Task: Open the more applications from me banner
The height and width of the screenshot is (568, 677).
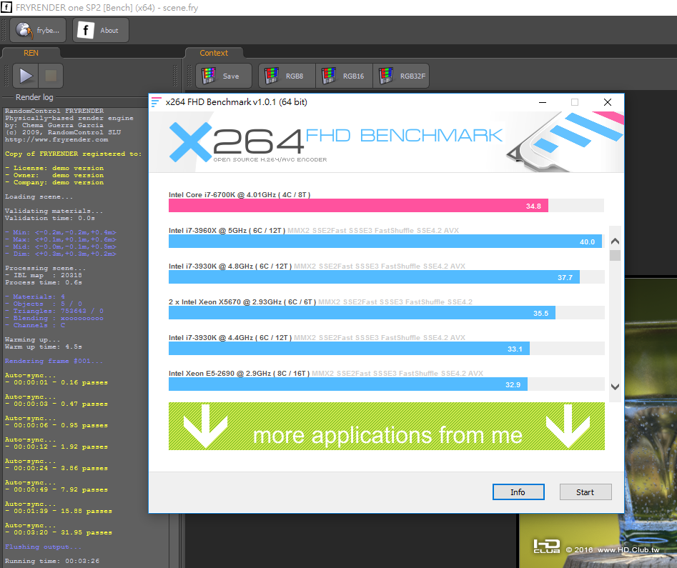Action: (x=387, y=427)
